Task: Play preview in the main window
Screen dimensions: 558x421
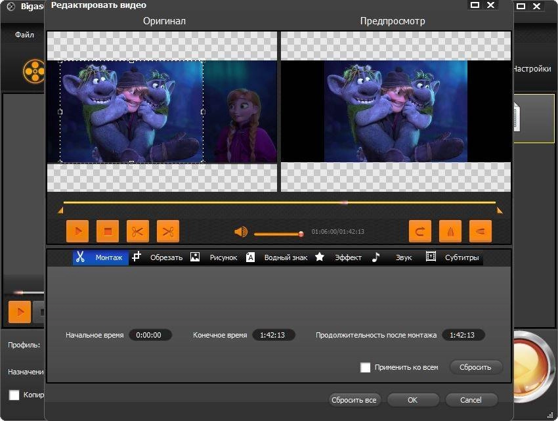Action: 20,312
